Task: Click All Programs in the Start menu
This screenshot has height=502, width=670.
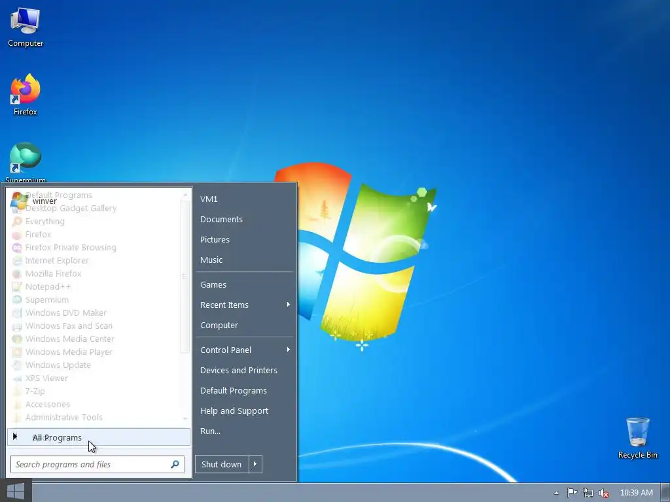Action: (x=99, y=437)
